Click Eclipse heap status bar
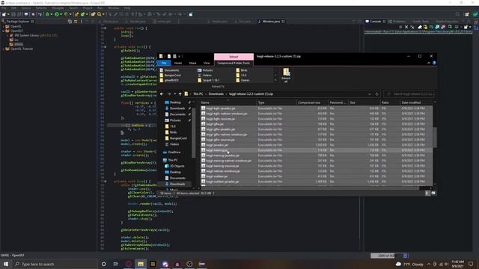The width and height of the screenshot is (479, 269). click(386, 256)
